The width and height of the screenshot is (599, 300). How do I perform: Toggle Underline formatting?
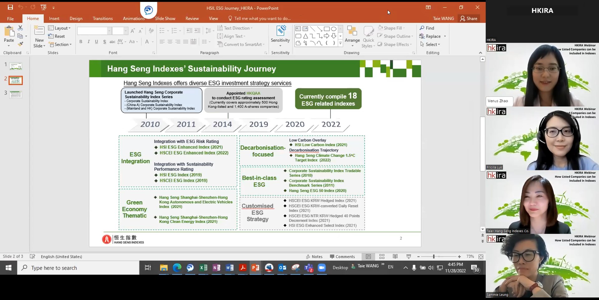(96, 42)
